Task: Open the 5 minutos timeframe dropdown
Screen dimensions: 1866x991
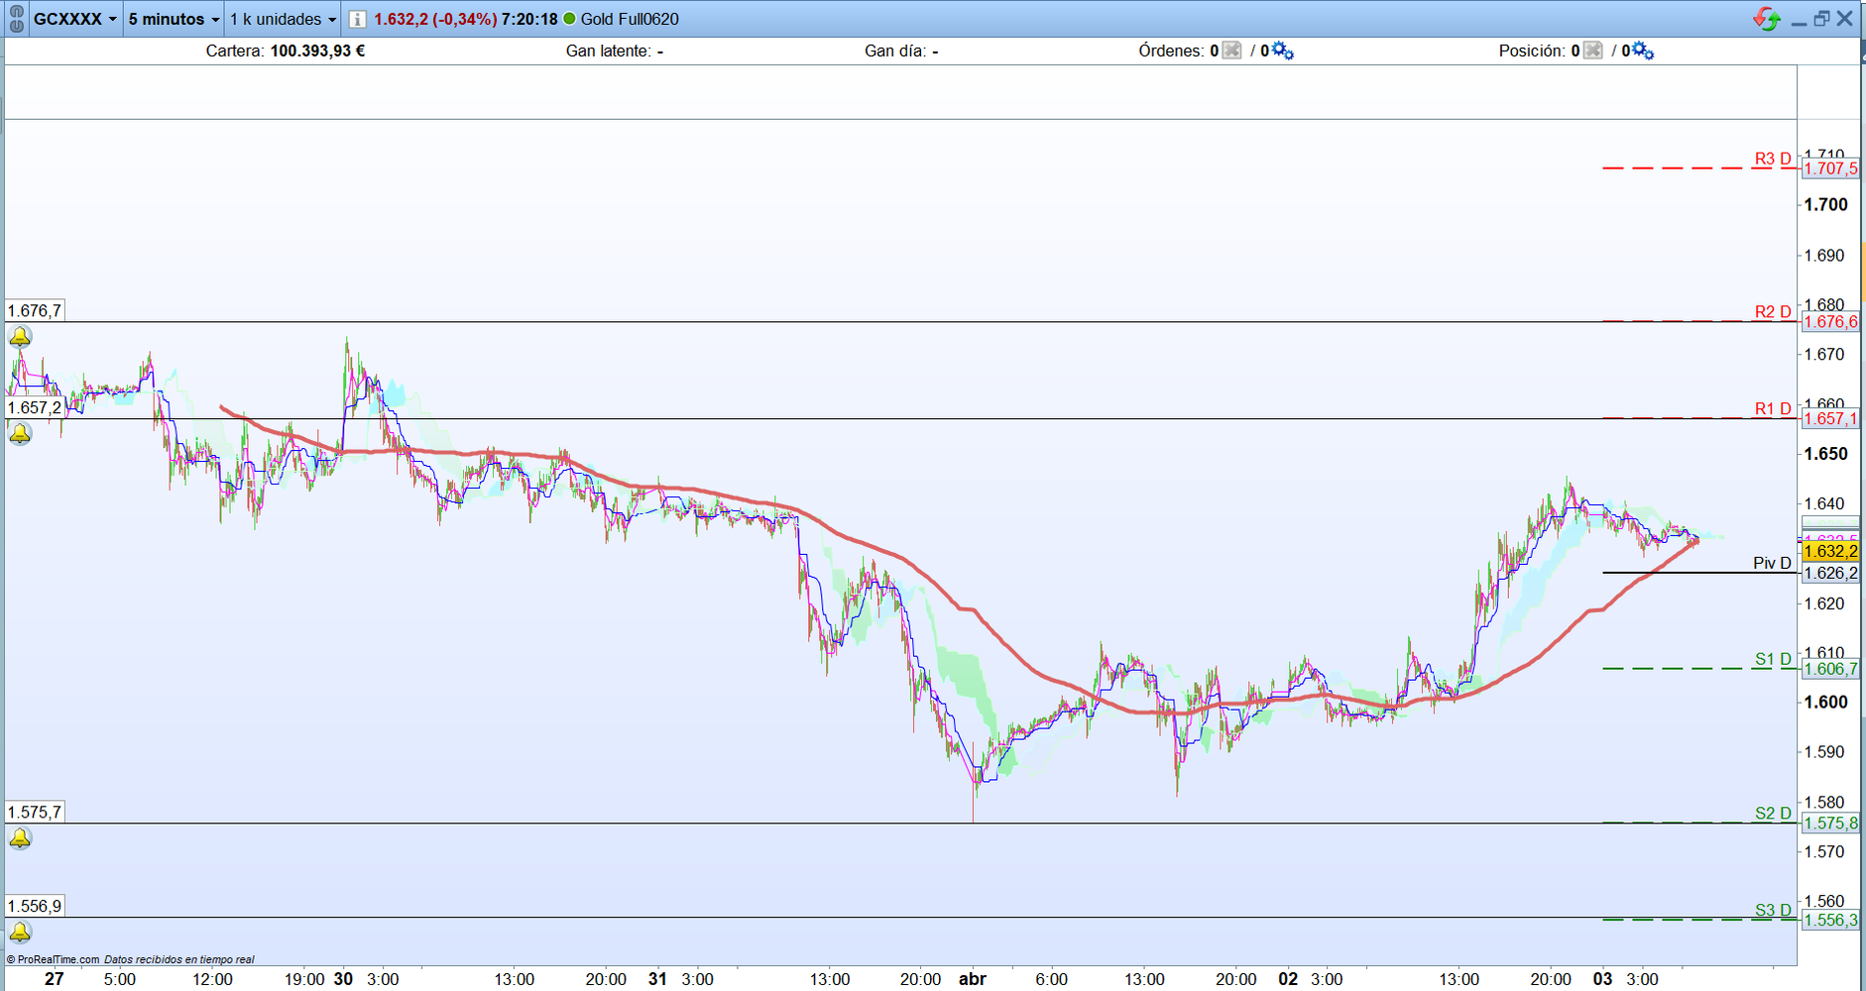Action: click(174, 19)
